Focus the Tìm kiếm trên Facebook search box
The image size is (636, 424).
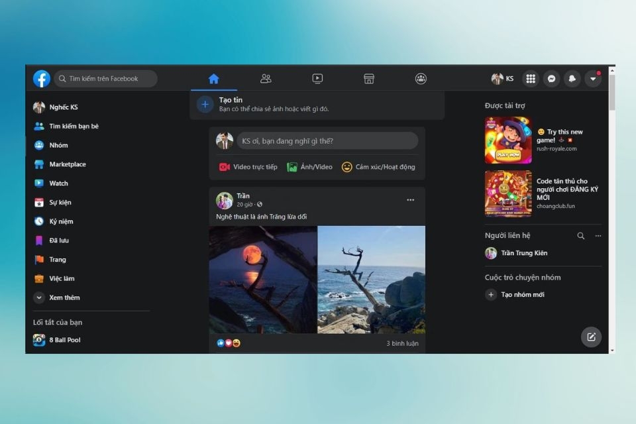coord(106,78)
